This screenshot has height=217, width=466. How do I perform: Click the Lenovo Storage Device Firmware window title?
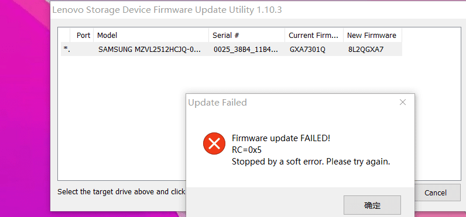coord(167,10)
